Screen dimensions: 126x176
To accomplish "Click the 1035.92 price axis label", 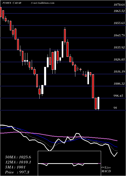I will tap(119, 47).
